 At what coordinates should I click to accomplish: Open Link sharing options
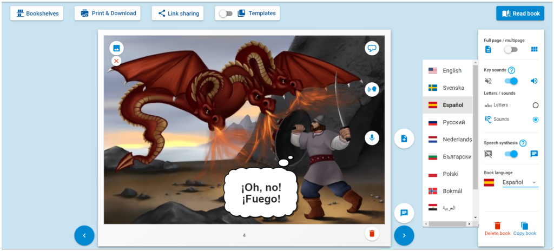[177, 14]
